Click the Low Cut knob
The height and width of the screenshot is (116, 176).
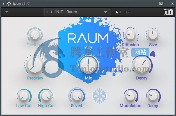tap(24, 96)
